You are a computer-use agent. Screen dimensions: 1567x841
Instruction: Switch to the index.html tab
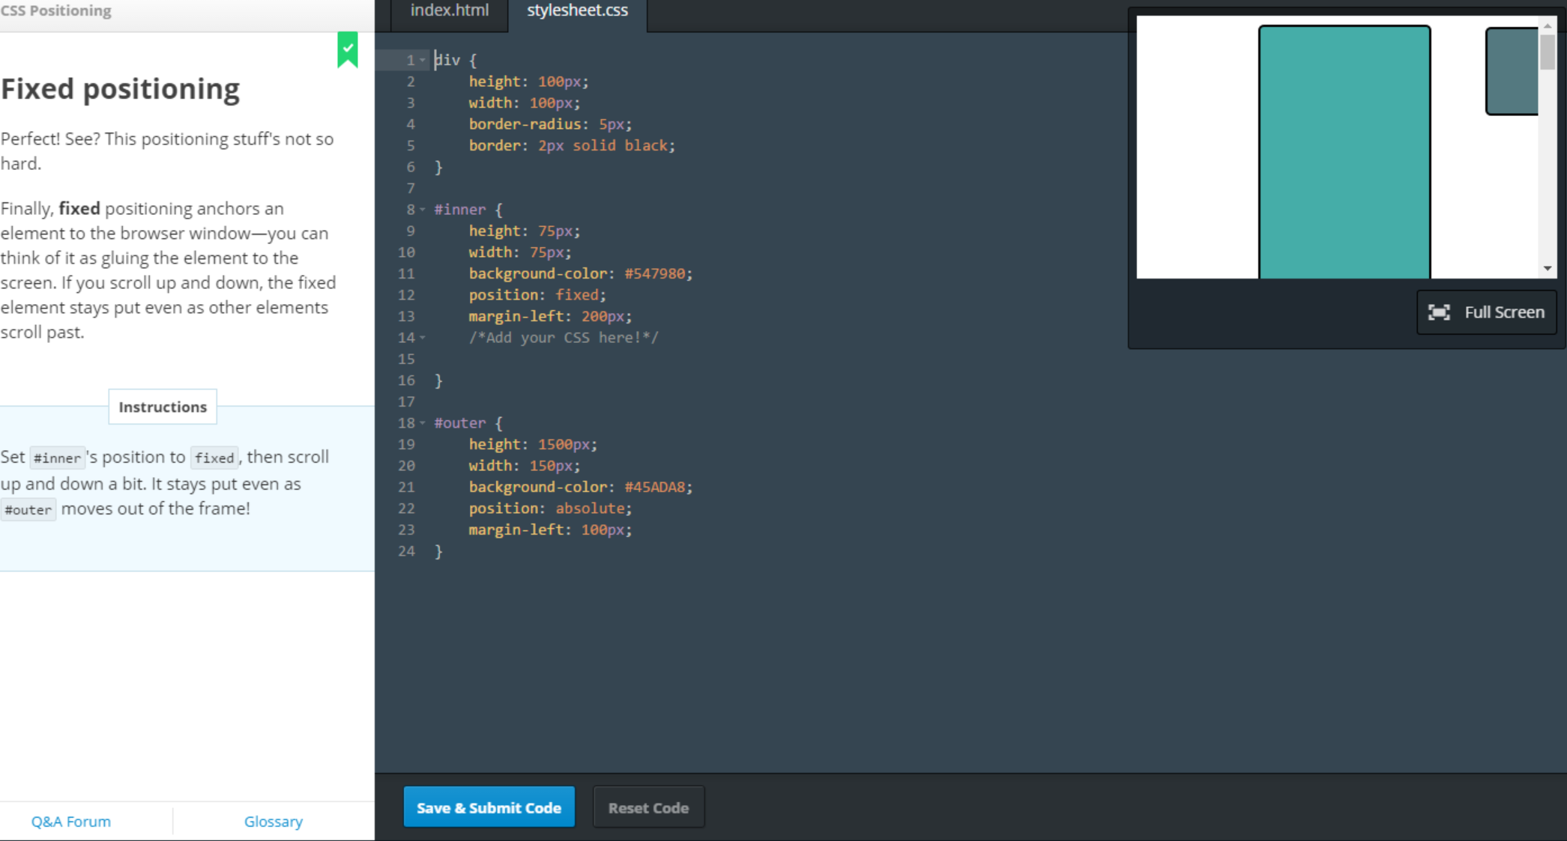[x=449, y=10]
